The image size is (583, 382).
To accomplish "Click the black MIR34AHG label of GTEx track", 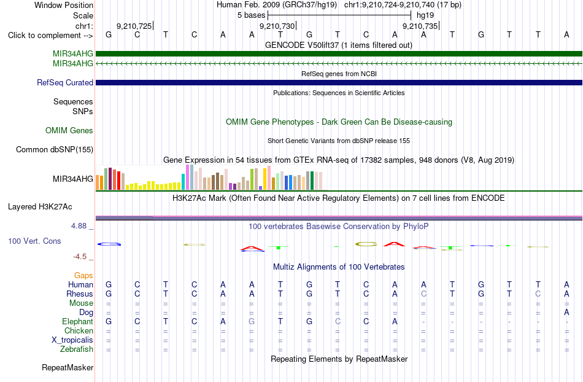I will pos(73,179).
